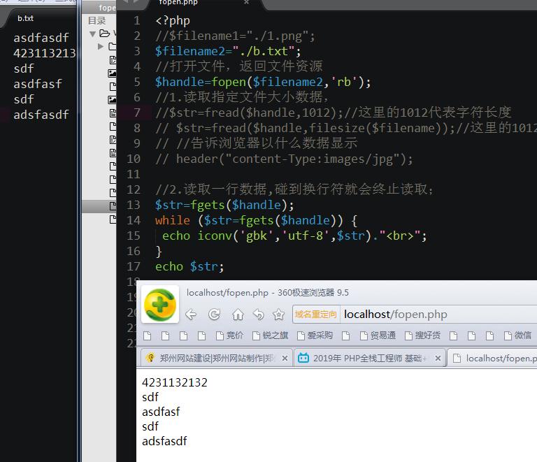Click the 目录 sidebar heading
Image resolution: width=537 pixels, height=462 pixels.
click(97, 21)
